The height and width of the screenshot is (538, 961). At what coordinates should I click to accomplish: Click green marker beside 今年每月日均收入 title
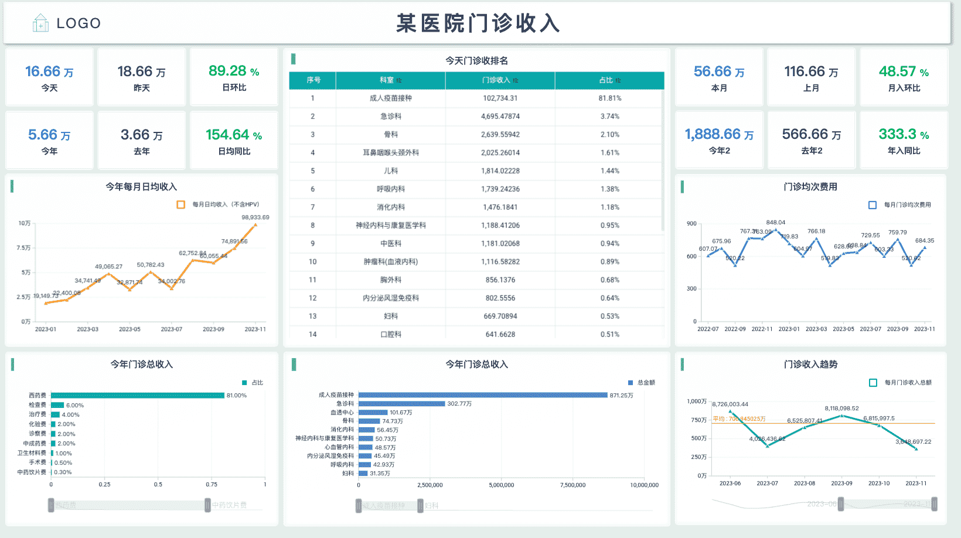coord(12,186)
